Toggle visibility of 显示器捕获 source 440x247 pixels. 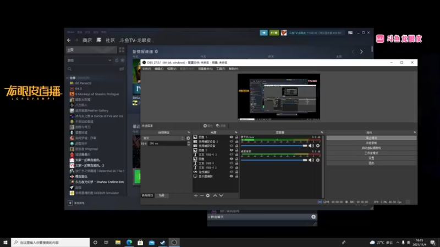tap(231, 176)
